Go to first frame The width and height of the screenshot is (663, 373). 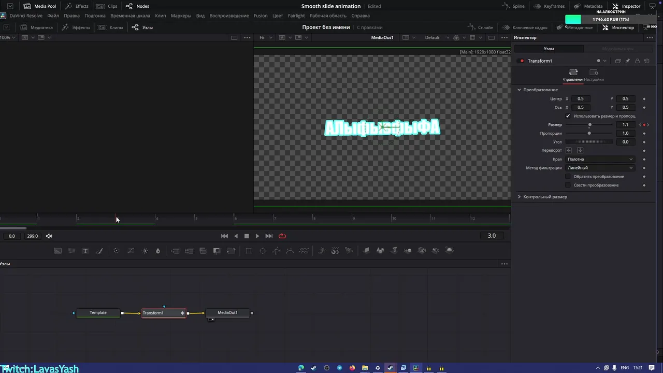click(x=224, y=236)
